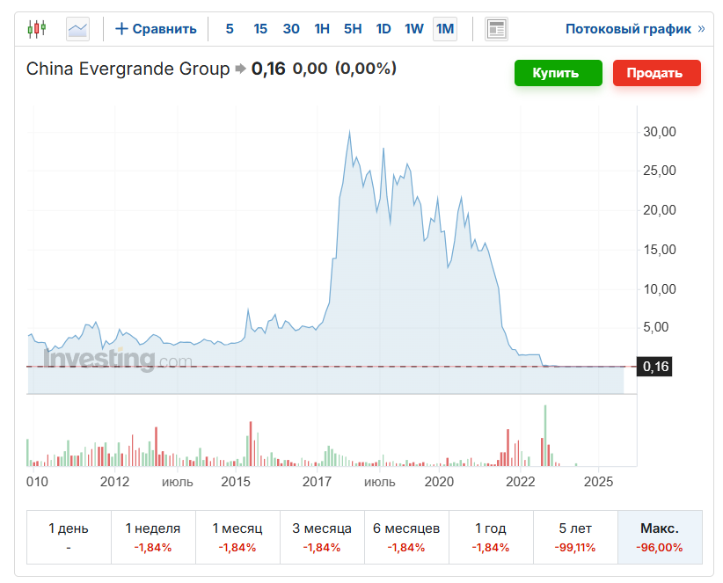
Task: Select the Макс. range tab
Action: (x=660, y=537)
